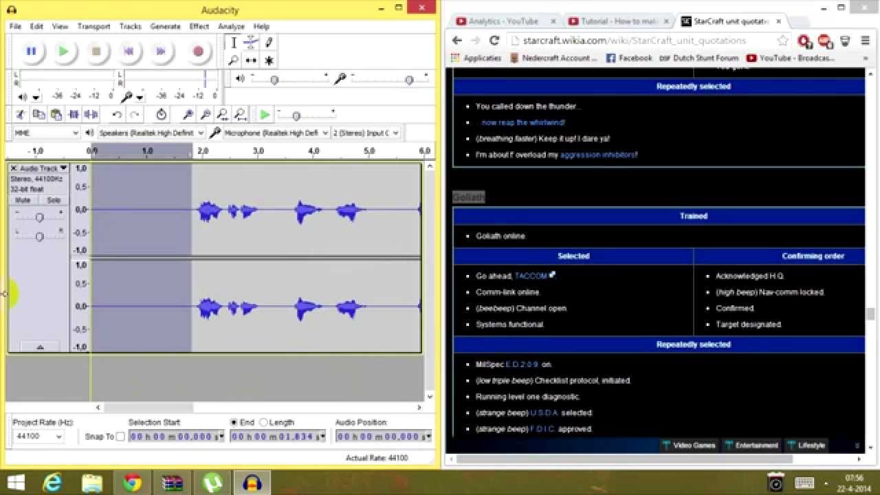This screenshot has height=495, width=880.
Task: Select the Time Shift tool
Action: pyautogui.click(x=251, y=60)
